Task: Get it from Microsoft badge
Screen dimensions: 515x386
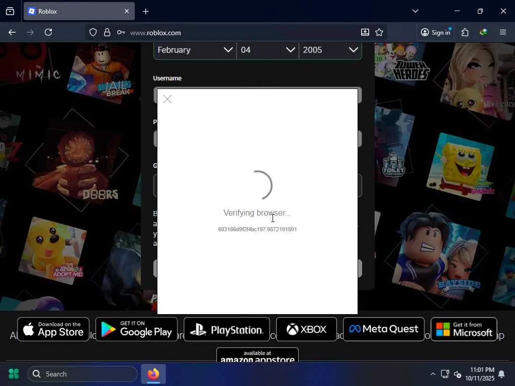Action: coord(464,329)
